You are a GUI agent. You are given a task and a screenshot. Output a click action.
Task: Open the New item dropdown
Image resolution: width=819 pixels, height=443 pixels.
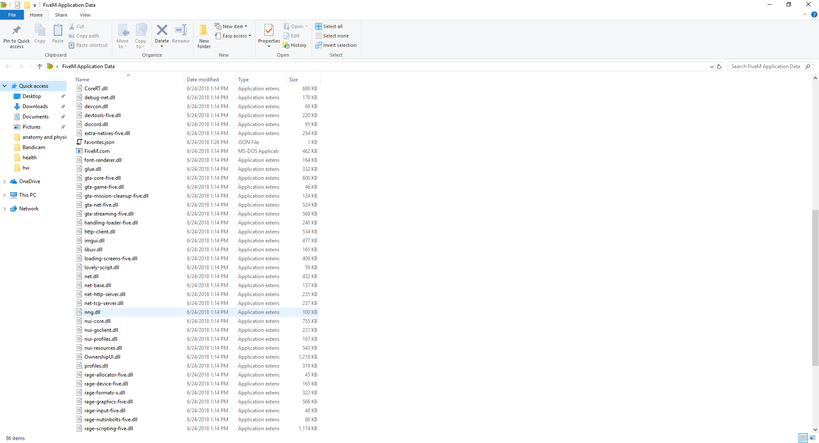(231, 26)
